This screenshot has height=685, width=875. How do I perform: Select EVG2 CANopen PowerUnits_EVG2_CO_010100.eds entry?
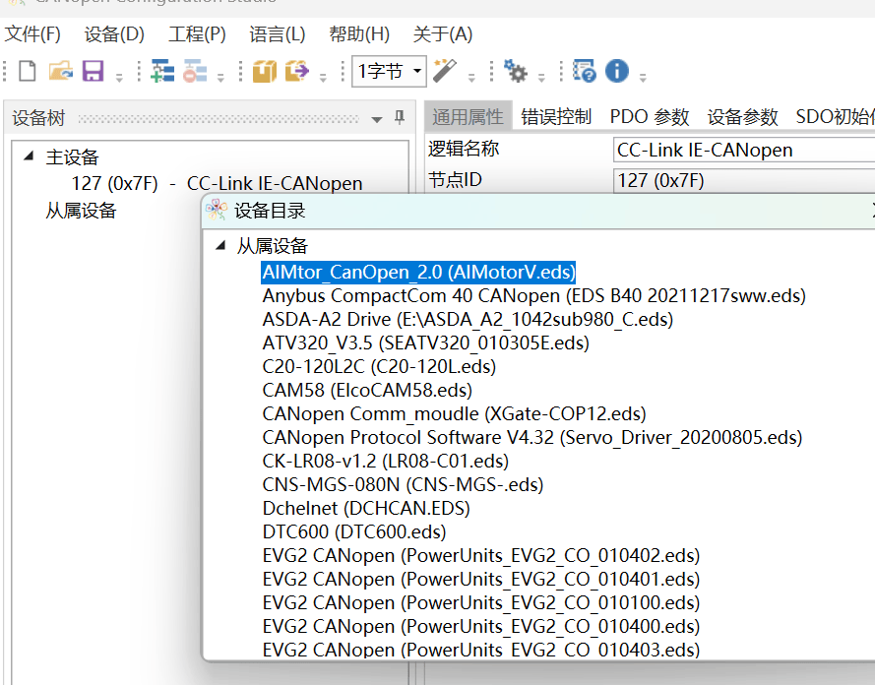(x=481, y=602)
